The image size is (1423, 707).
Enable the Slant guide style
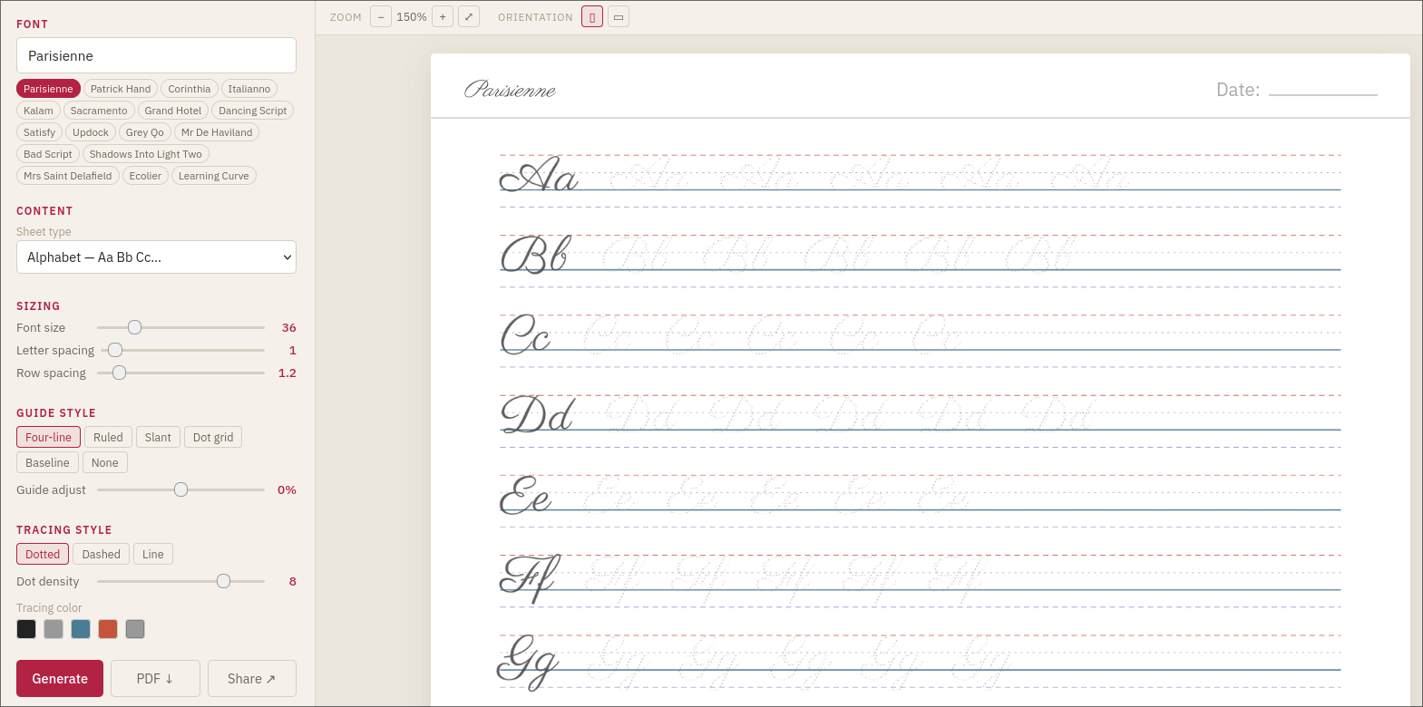coord(158,437)
